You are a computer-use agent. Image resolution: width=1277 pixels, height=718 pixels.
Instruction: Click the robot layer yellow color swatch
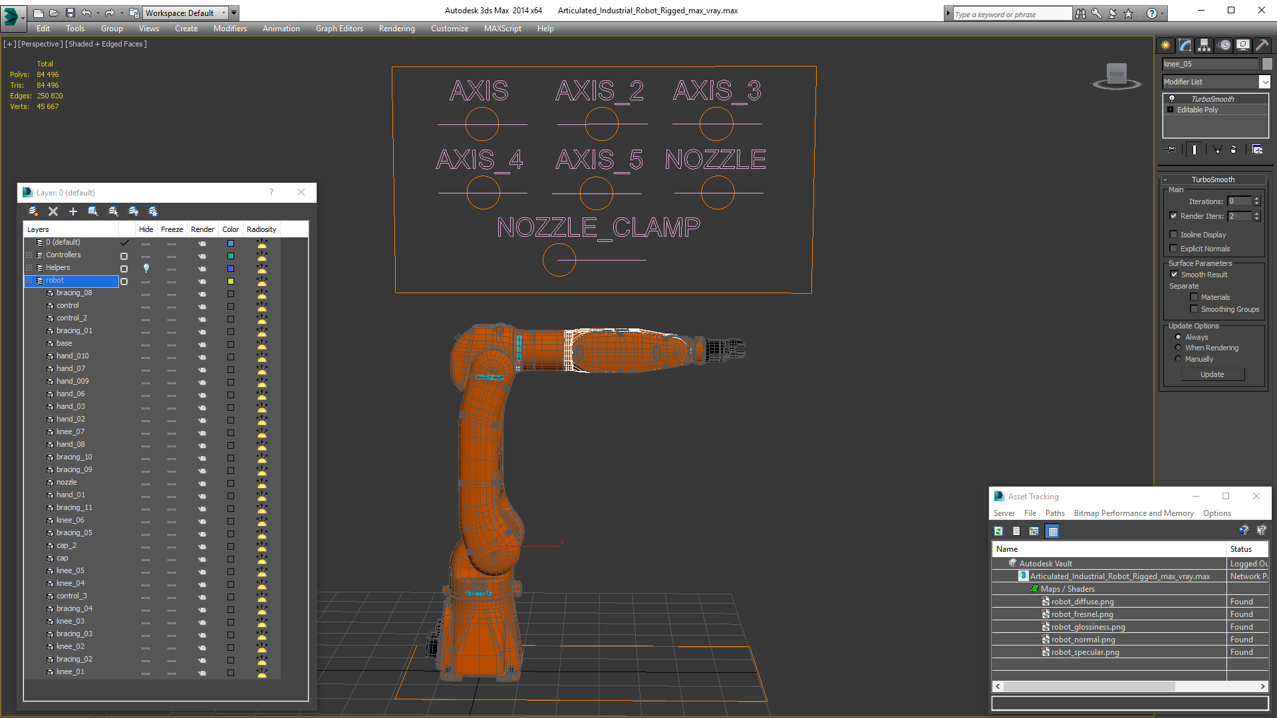click(x=231, y=281)
